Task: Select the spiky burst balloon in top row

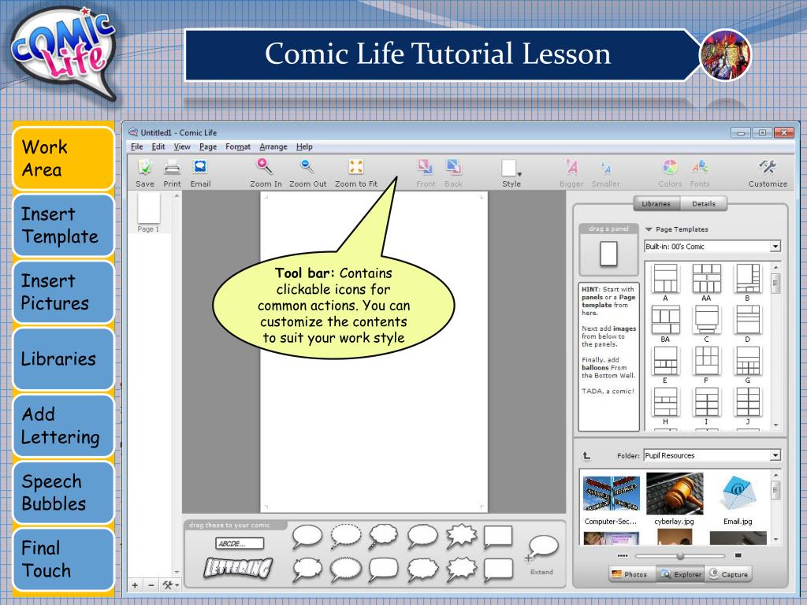Action: pyautogui.click(x=461, y=537)
